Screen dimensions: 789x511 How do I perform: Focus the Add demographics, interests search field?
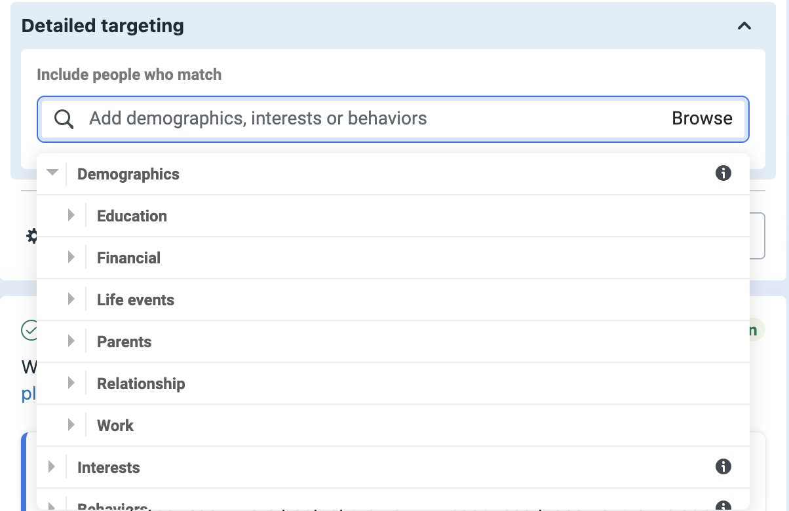coord(393,119)
